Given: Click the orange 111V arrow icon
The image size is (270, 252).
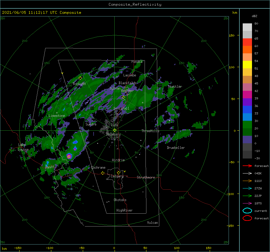Looking at the screenshot, I should pyautogui.click(x=247, y=181).
